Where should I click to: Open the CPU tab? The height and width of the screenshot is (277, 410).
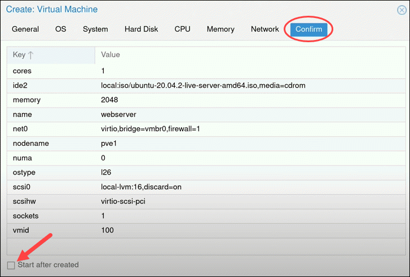point(182,29)
